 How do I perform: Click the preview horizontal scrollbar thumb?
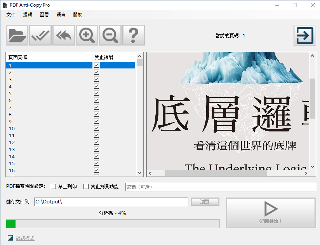[x=216, y=173]
